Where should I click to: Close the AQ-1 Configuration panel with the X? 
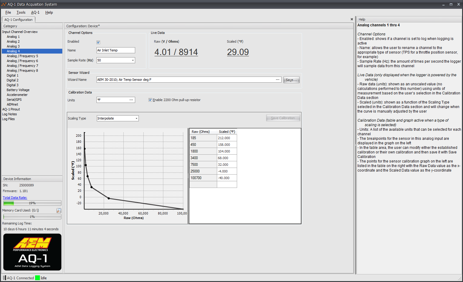click(352, 19)
